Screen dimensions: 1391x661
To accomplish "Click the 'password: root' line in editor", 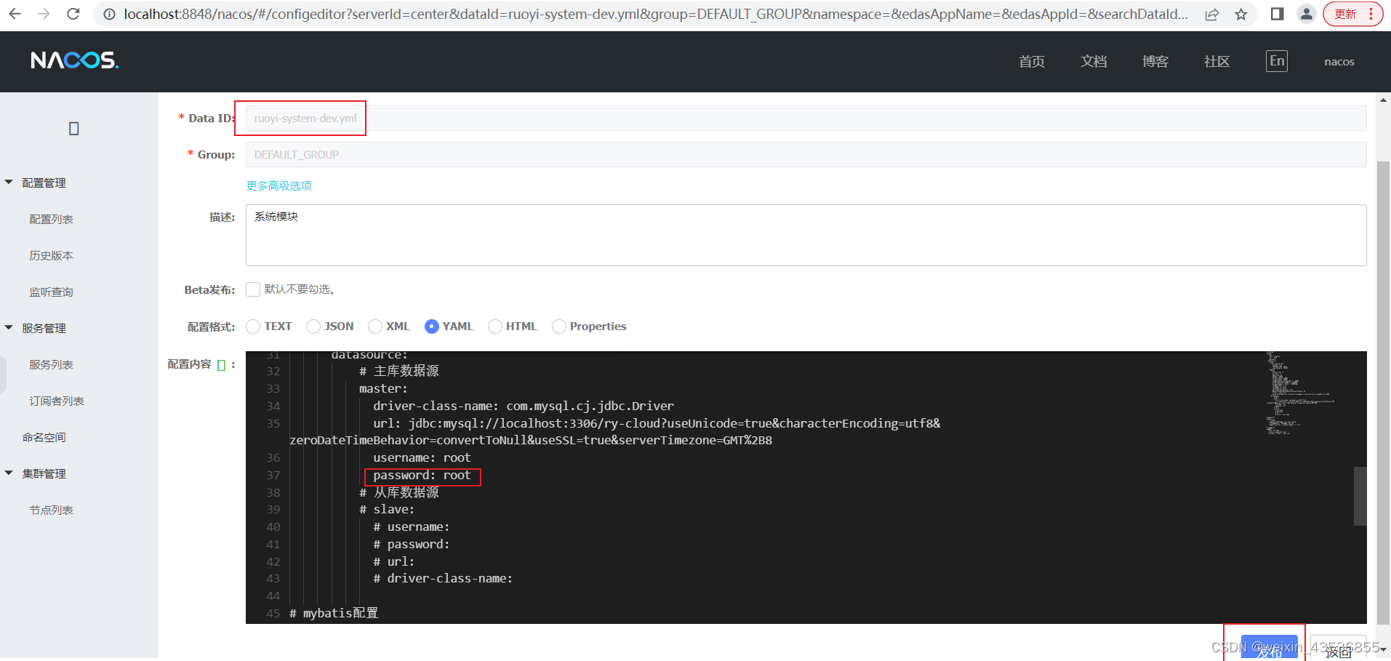I will coord(422,476).
